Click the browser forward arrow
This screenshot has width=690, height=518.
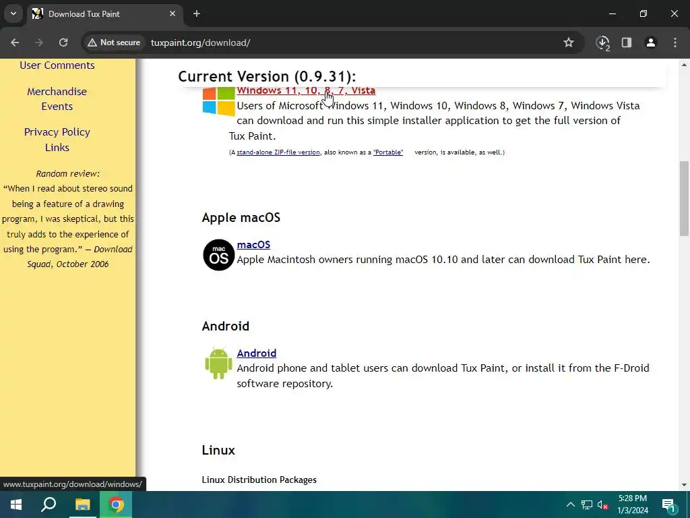(x=39, y=42)
